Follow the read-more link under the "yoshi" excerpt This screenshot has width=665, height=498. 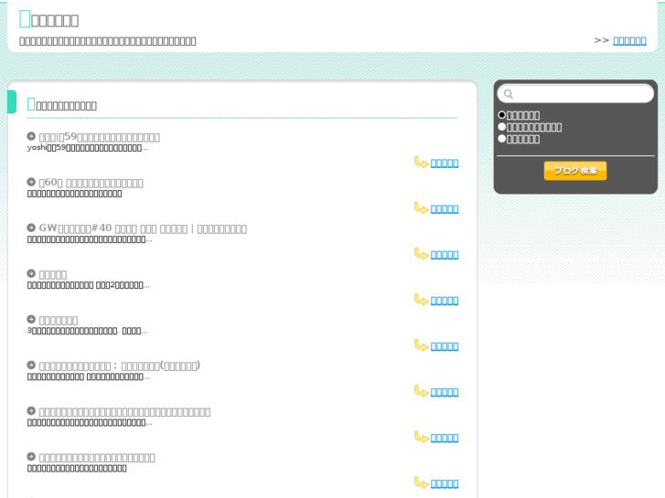coord(444,164)
